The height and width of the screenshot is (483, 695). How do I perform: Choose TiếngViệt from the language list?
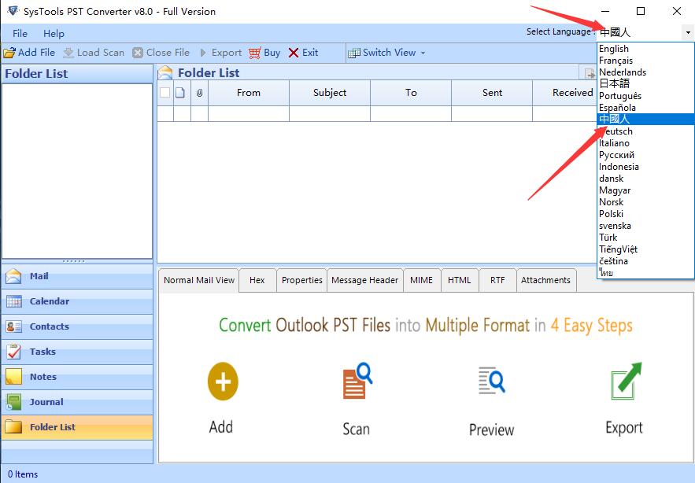pyautogui.click(x=645, y=249)
